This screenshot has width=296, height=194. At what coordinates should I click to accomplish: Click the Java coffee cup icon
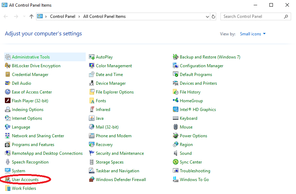pos(92,118)
